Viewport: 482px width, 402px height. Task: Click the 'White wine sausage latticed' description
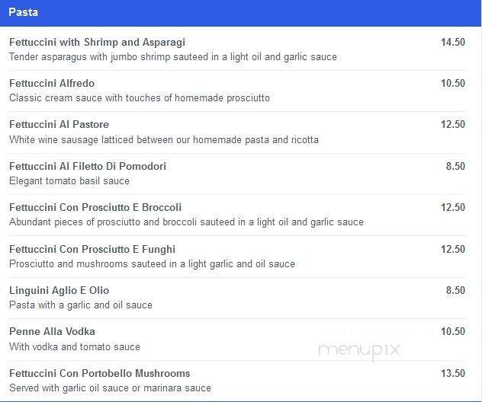pyautogui.click(x=164, y=139)
